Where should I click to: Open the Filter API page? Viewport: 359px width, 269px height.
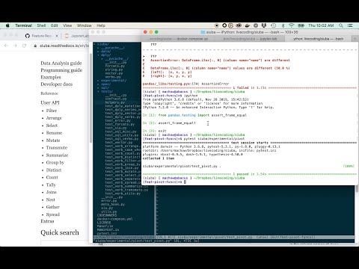52,111
